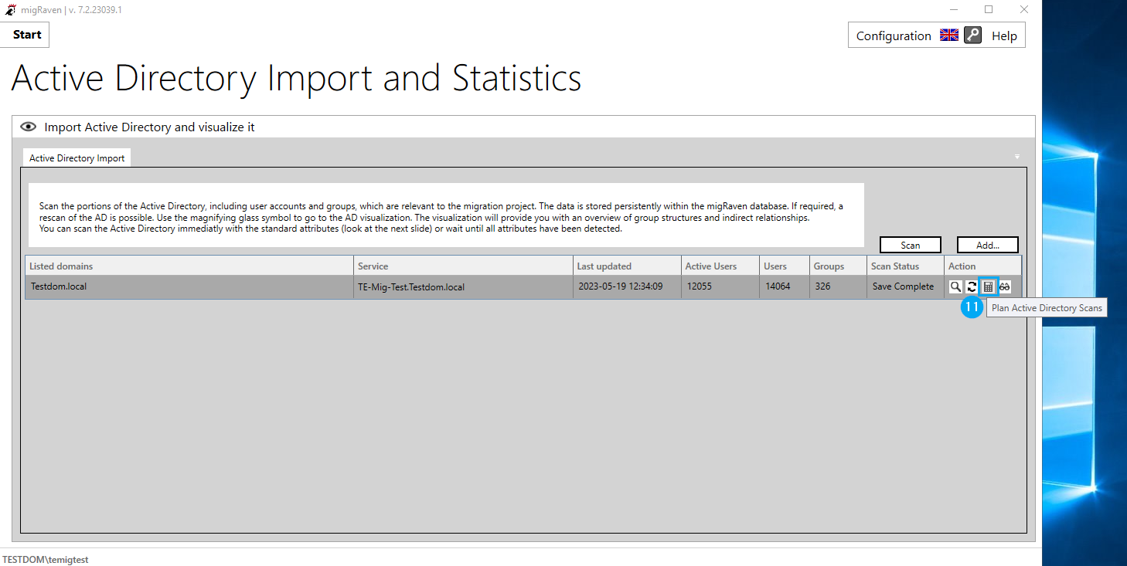Click the TESTDOM\temigtest status bar user

click(x=46, y=559)
